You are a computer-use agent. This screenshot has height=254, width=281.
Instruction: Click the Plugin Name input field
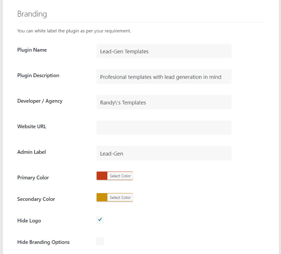[x=164, y=51]
